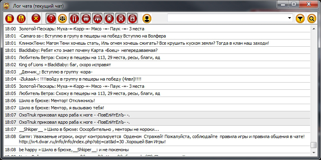The height and width of the screenshot is (160, 321).
Task: Toggle the balance scales trade filter
Action: [63, 18]
